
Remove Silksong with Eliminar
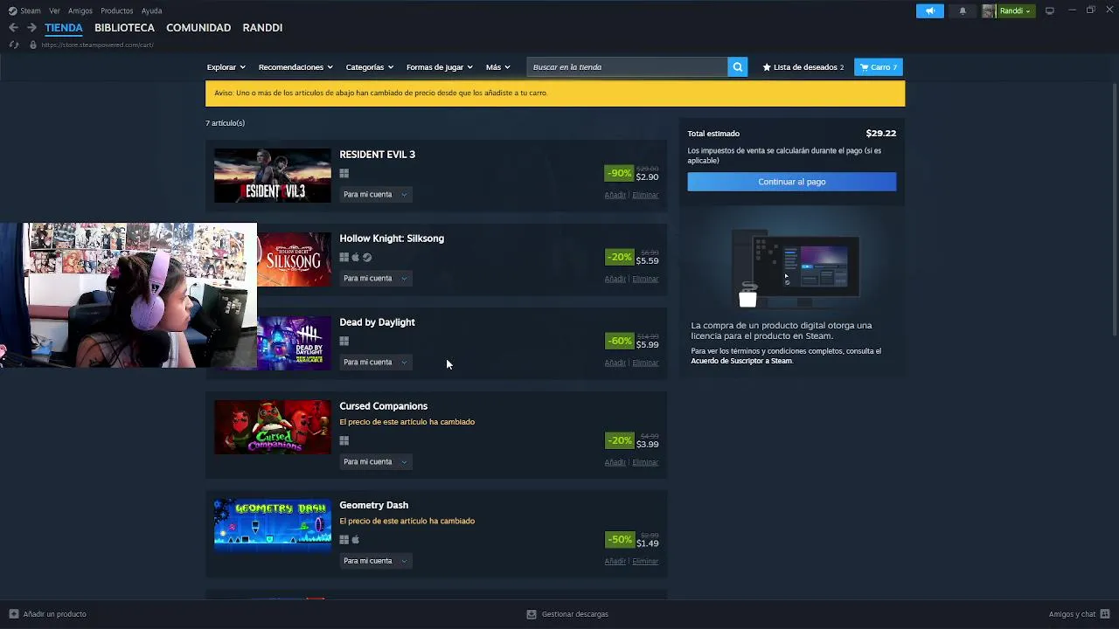click(x=645, y=279)
